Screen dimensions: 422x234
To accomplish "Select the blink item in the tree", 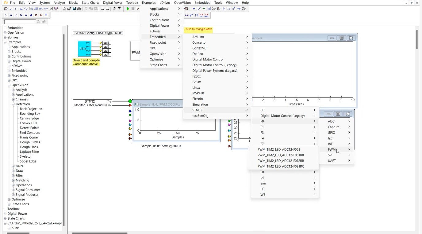I will pos(15,228).
